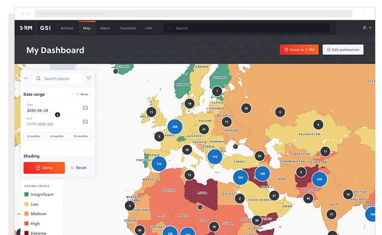Select the Map tab
This screenshot has height=235, width=382.
click(x=87, y=28)
